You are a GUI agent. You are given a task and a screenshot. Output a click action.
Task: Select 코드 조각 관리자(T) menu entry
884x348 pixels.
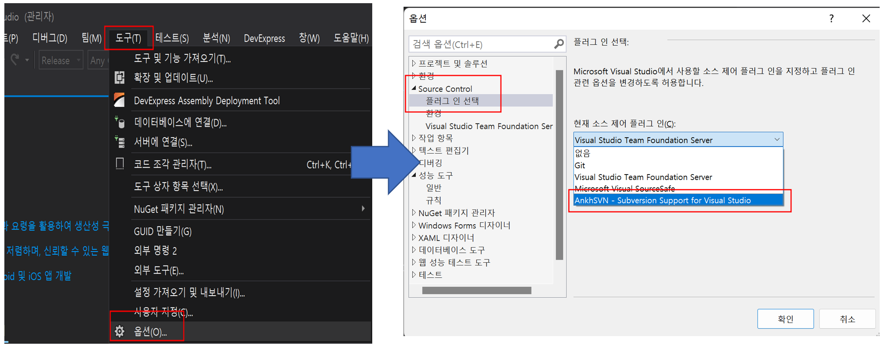240,164
